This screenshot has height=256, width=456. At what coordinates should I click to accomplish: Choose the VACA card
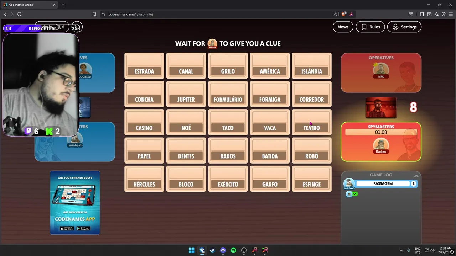(x=270, y=122)
